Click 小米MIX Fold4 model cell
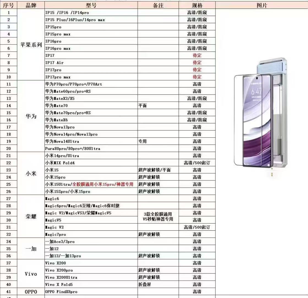 pos(91,163)
